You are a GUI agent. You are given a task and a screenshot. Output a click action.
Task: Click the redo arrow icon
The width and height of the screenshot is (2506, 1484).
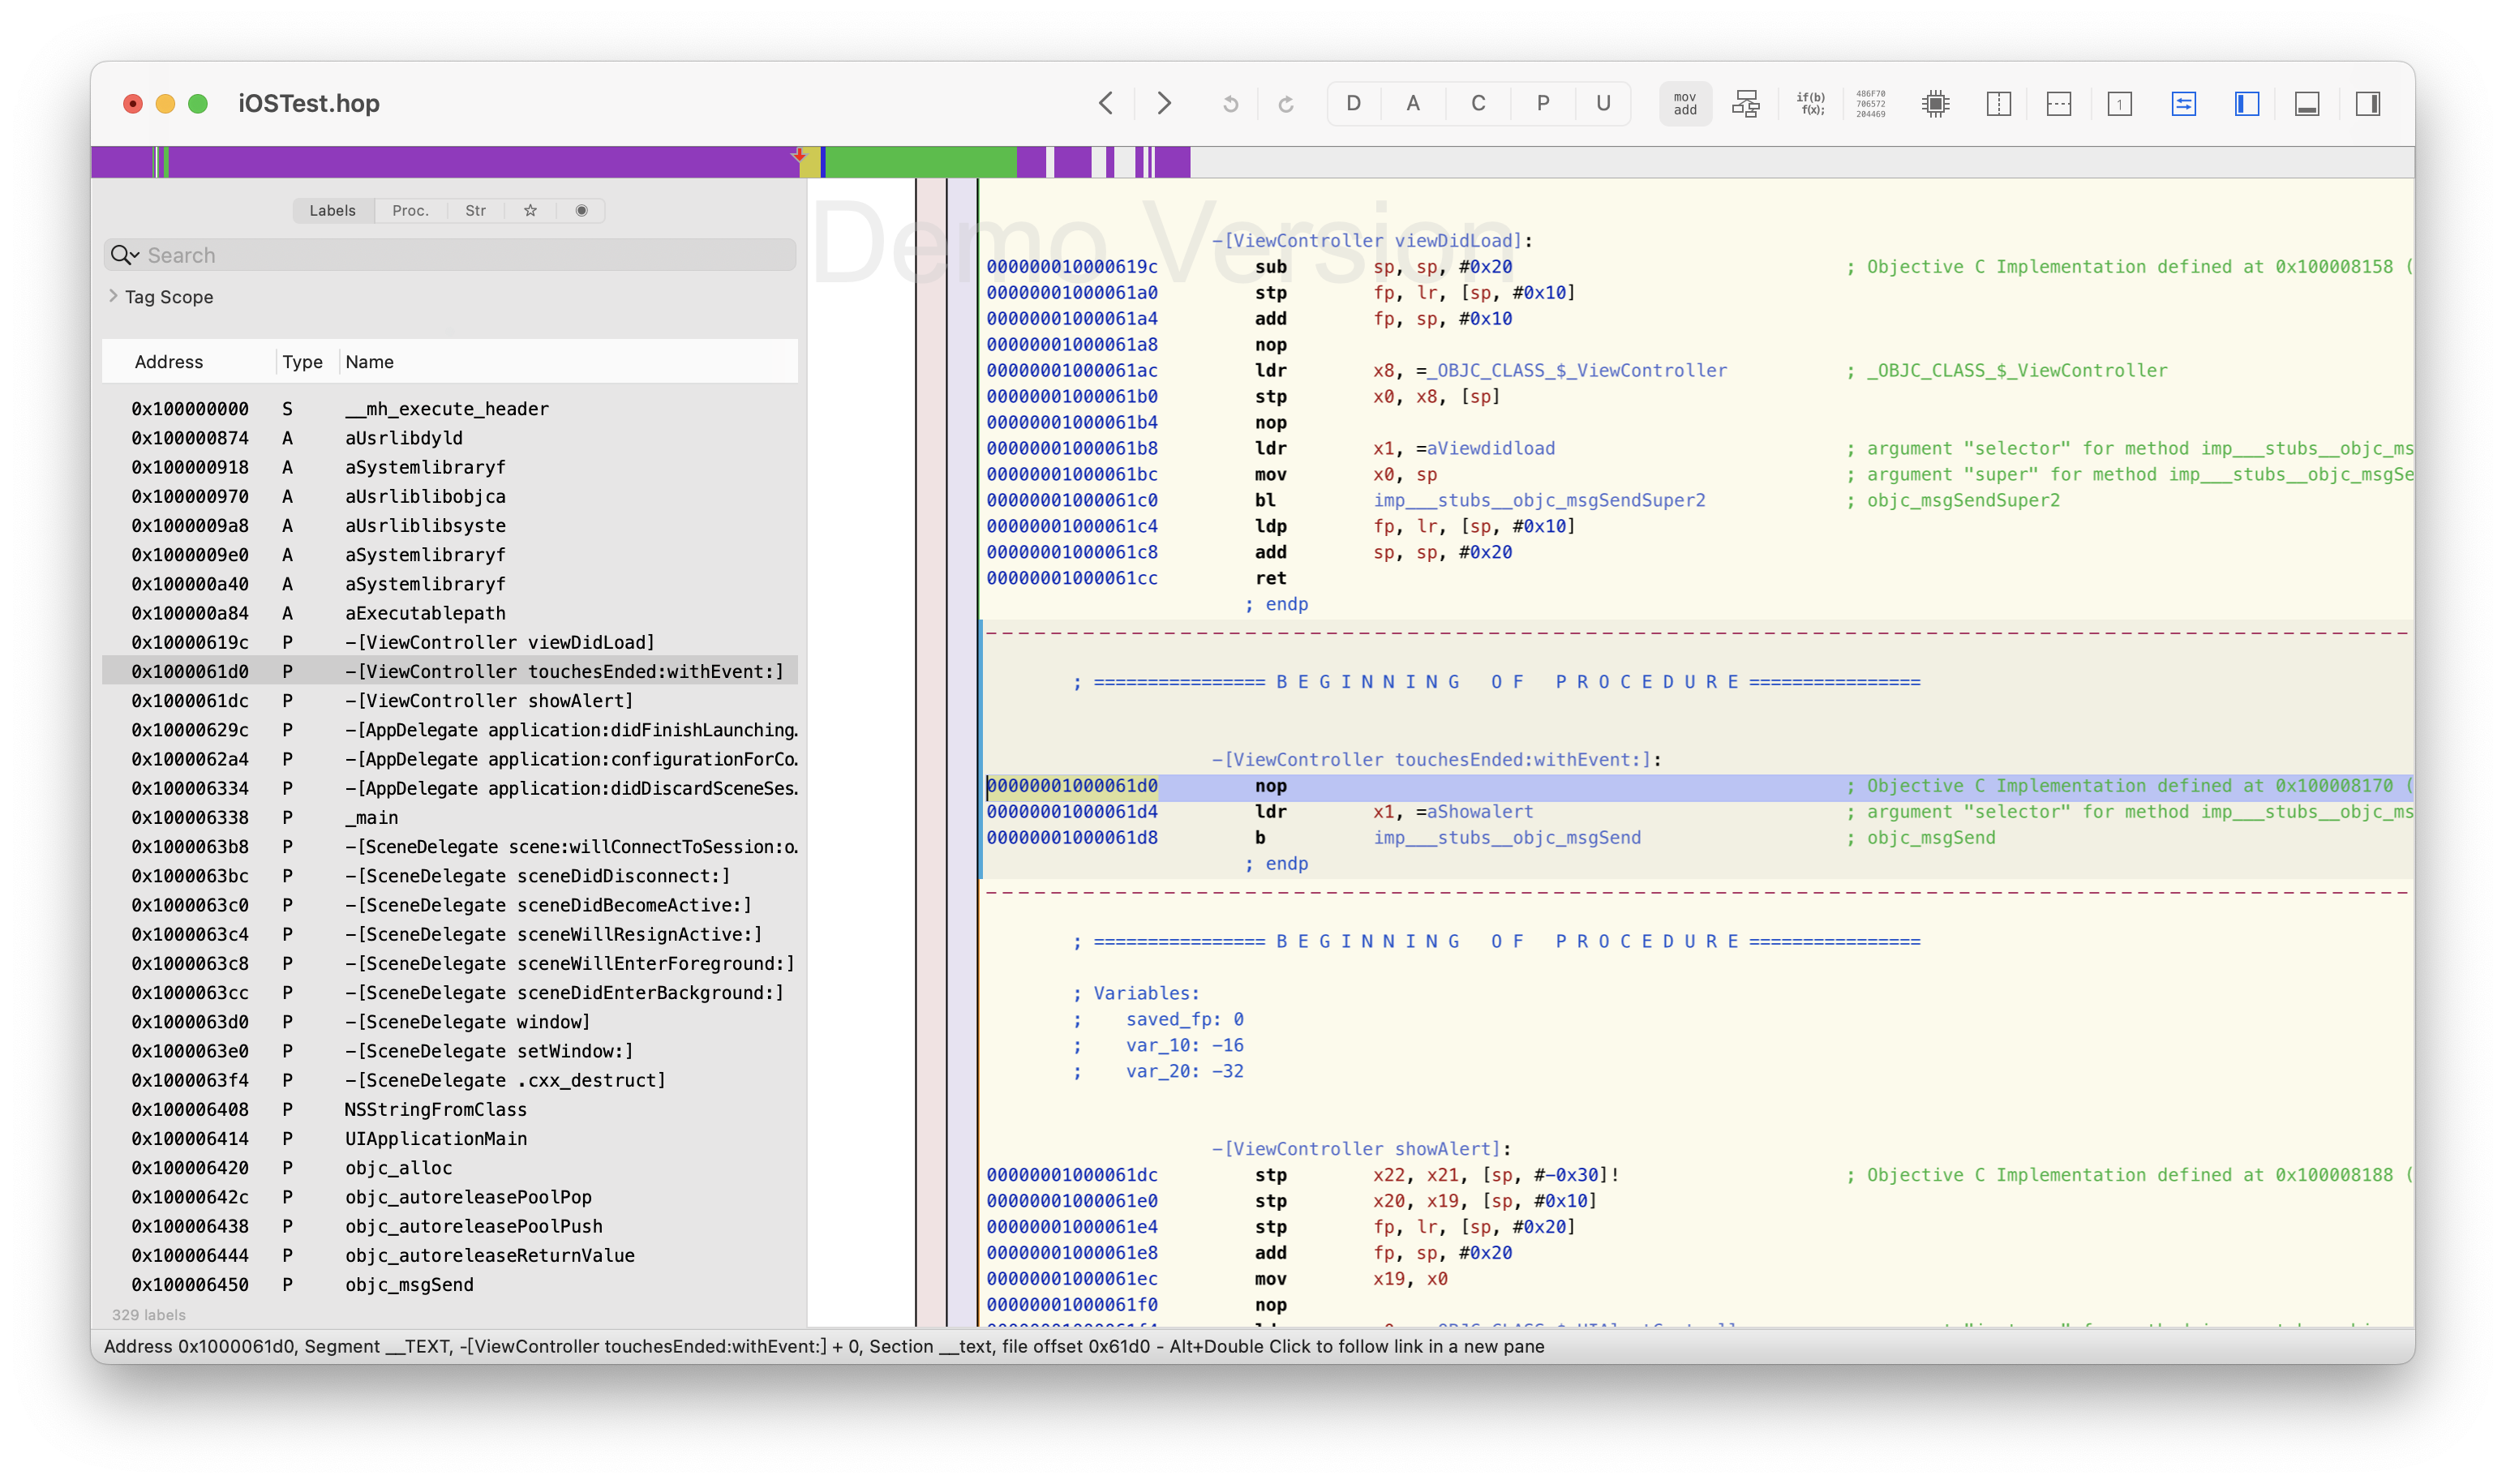[x=1286, y=104]
